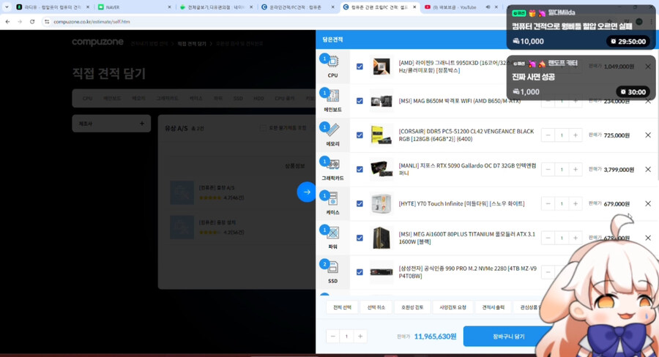This screenshot has width=659, height=357.
Task: Go back with browser back arrow
Action: point(7,21)
